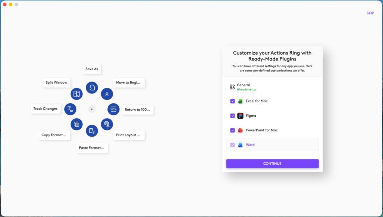
Task: Select the General settings entry
Action: point(243,87)
